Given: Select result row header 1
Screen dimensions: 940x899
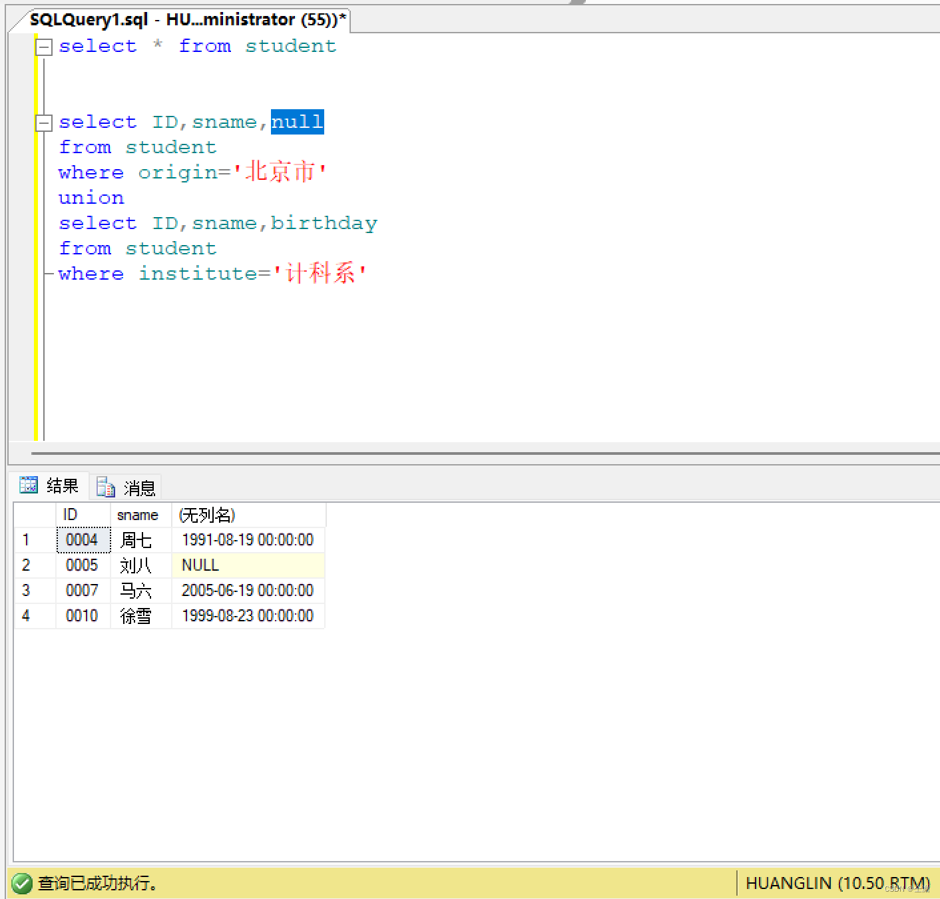Looking at the screenshot, I should [35, 540].
